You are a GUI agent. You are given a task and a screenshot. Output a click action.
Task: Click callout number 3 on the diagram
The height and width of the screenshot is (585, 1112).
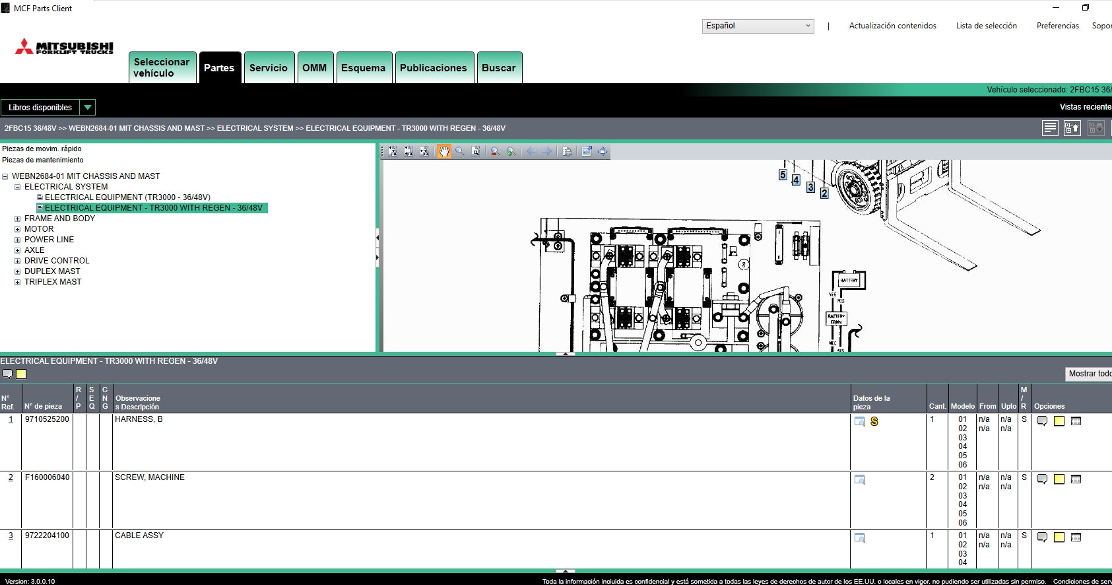(x=810, y=187)
